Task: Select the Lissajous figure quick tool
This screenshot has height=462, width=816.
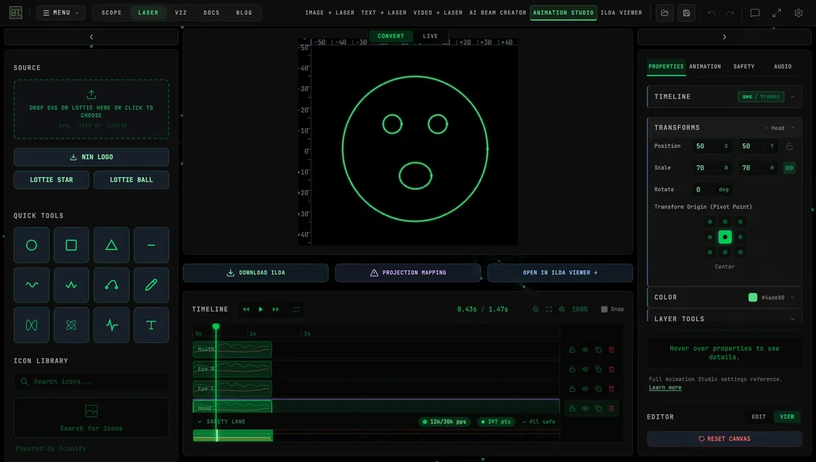Action: [x=31, y=325]
